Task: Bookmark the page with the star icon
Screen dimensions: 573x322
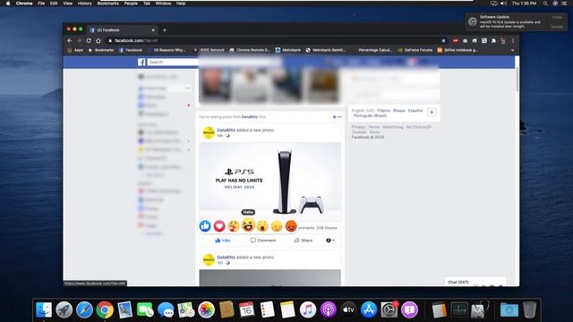Action: point(444,40)
